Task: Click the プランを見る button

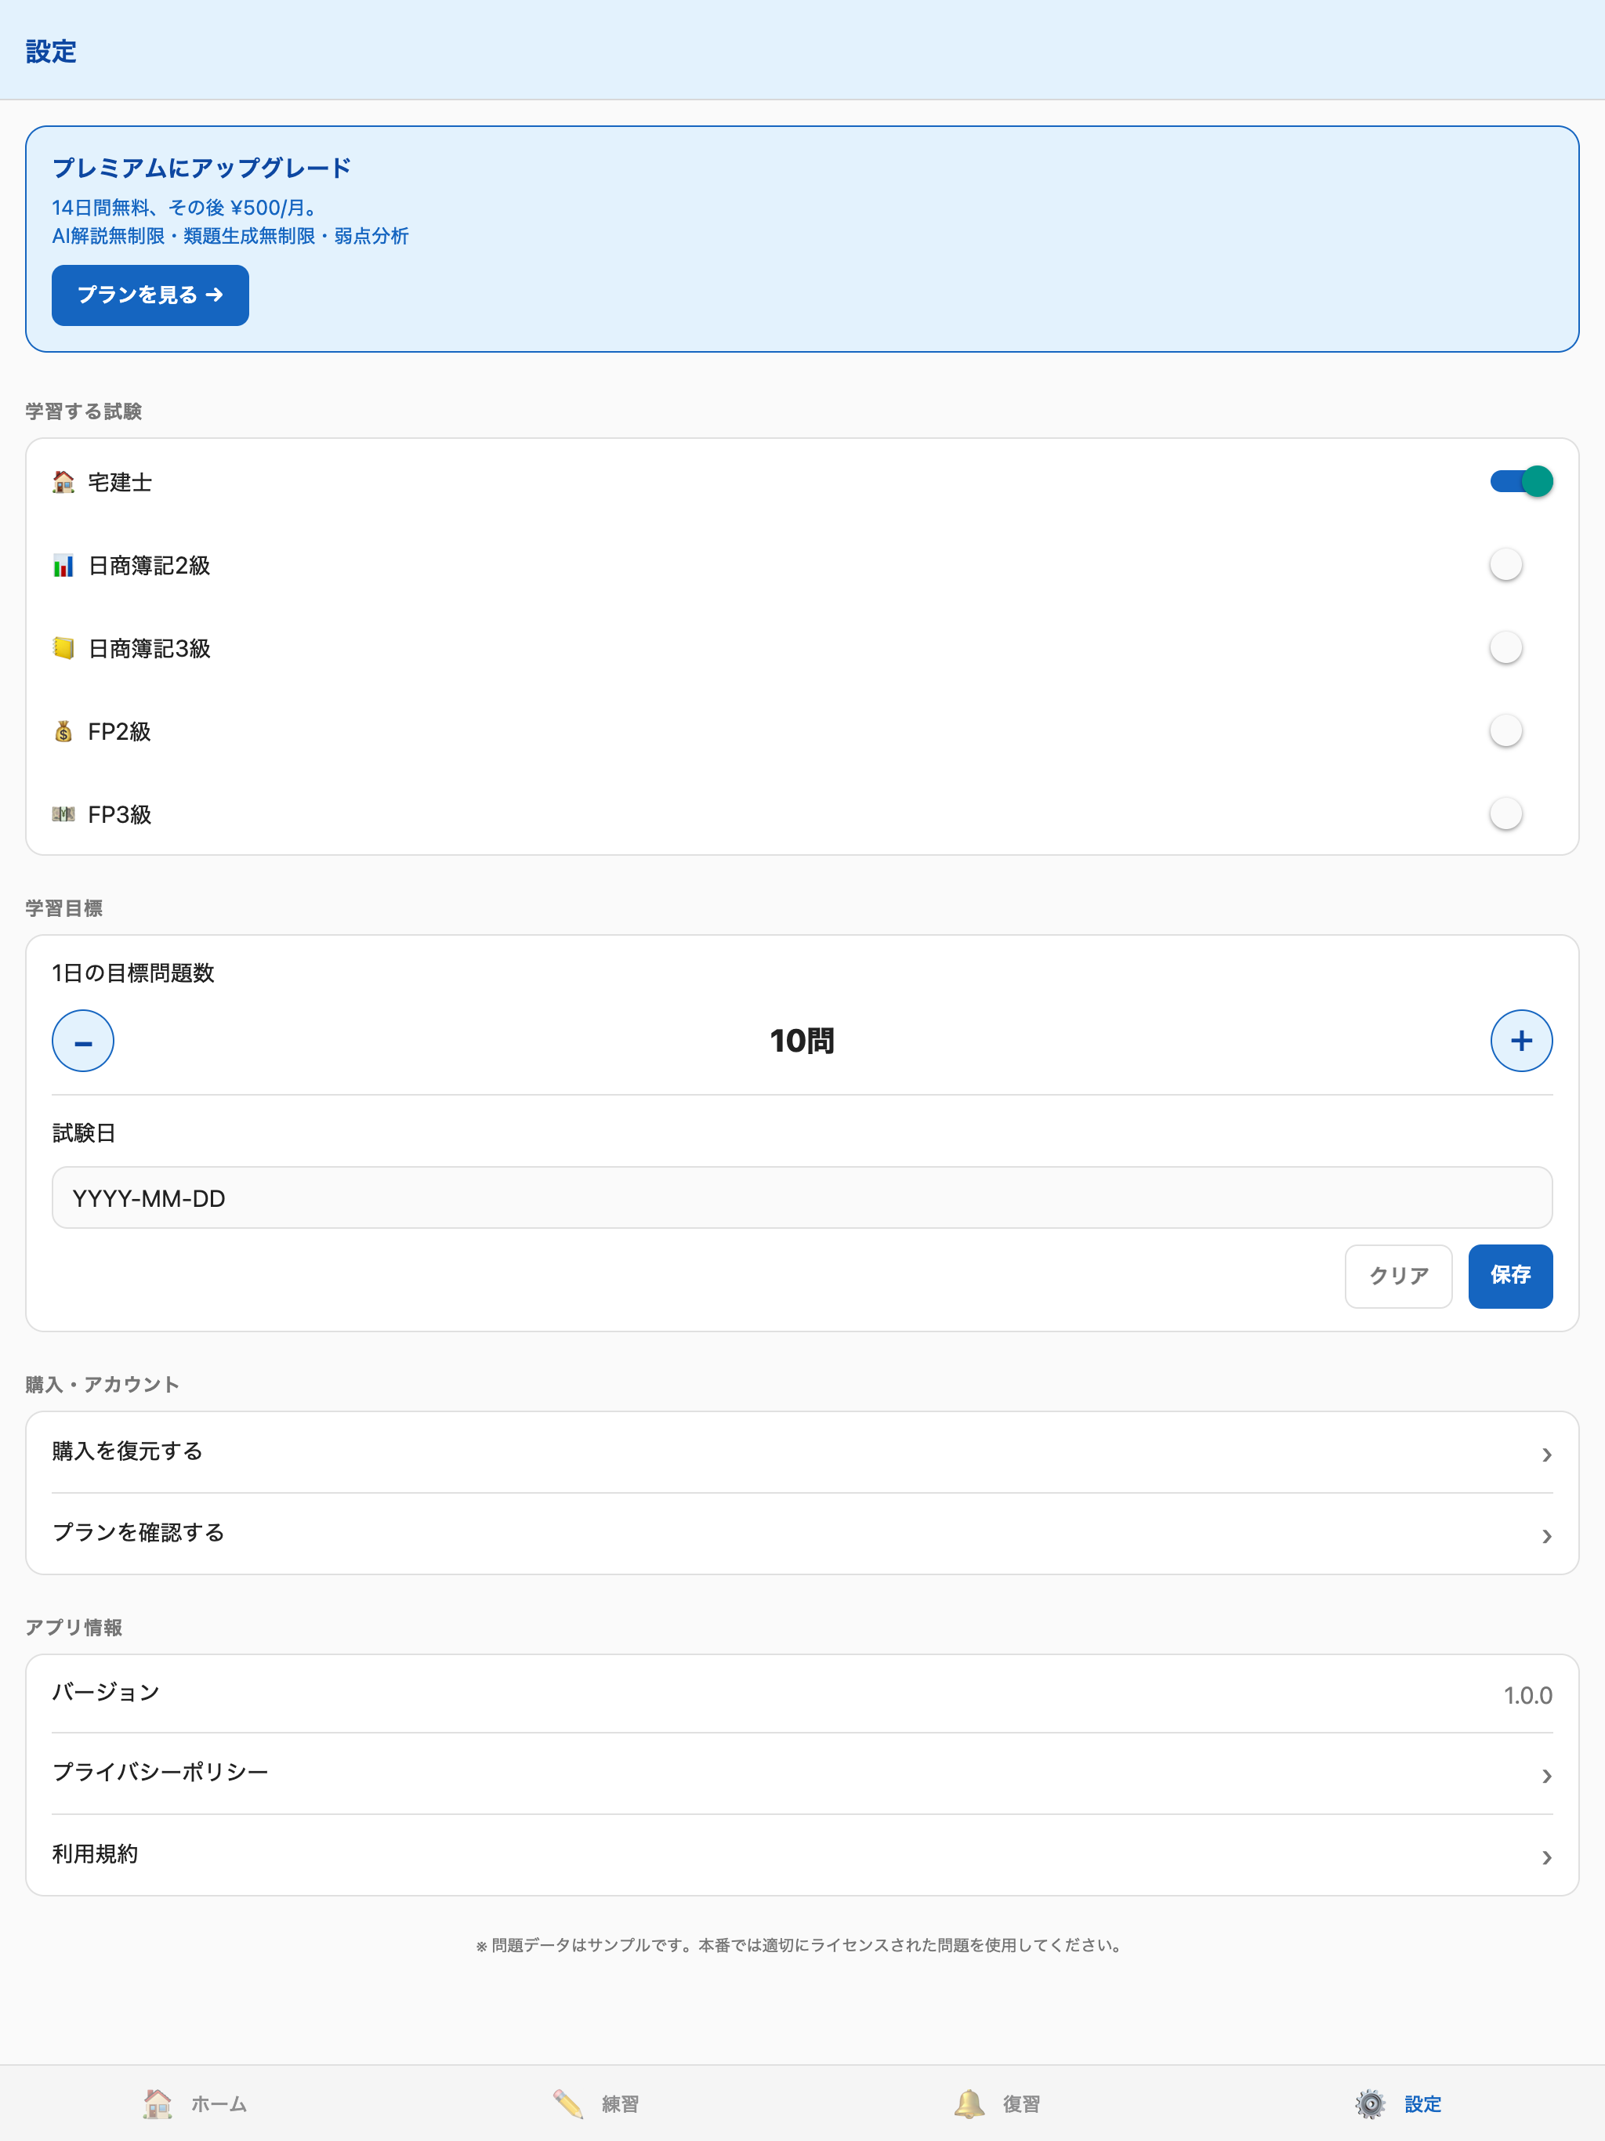Action: pos(150,295)
